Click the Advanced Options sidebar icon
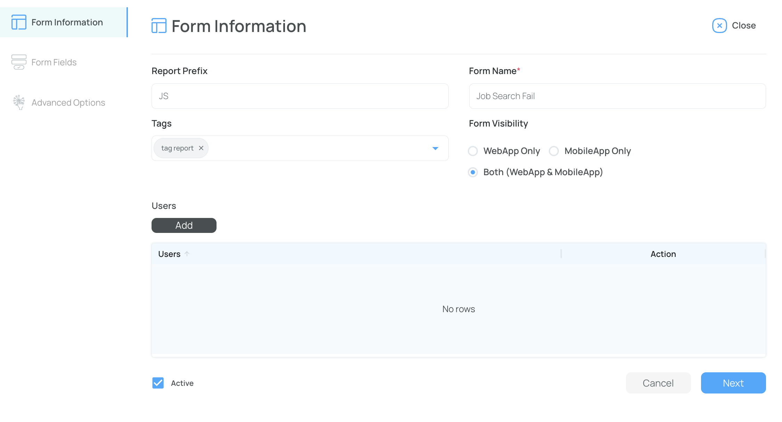 pos(19,103)
